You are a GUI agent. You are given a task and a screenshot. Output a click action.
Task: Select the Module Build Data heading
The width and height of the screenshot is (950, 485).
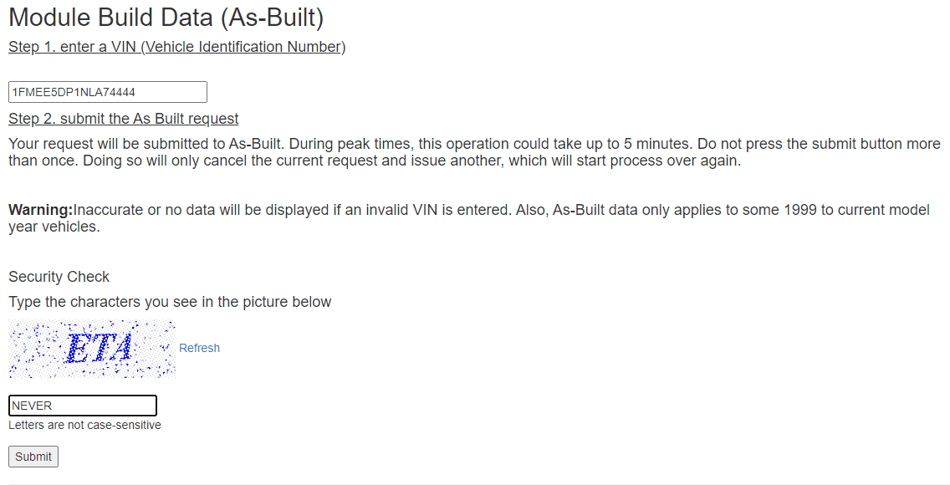pyautogui.click(x=166, y=18)
